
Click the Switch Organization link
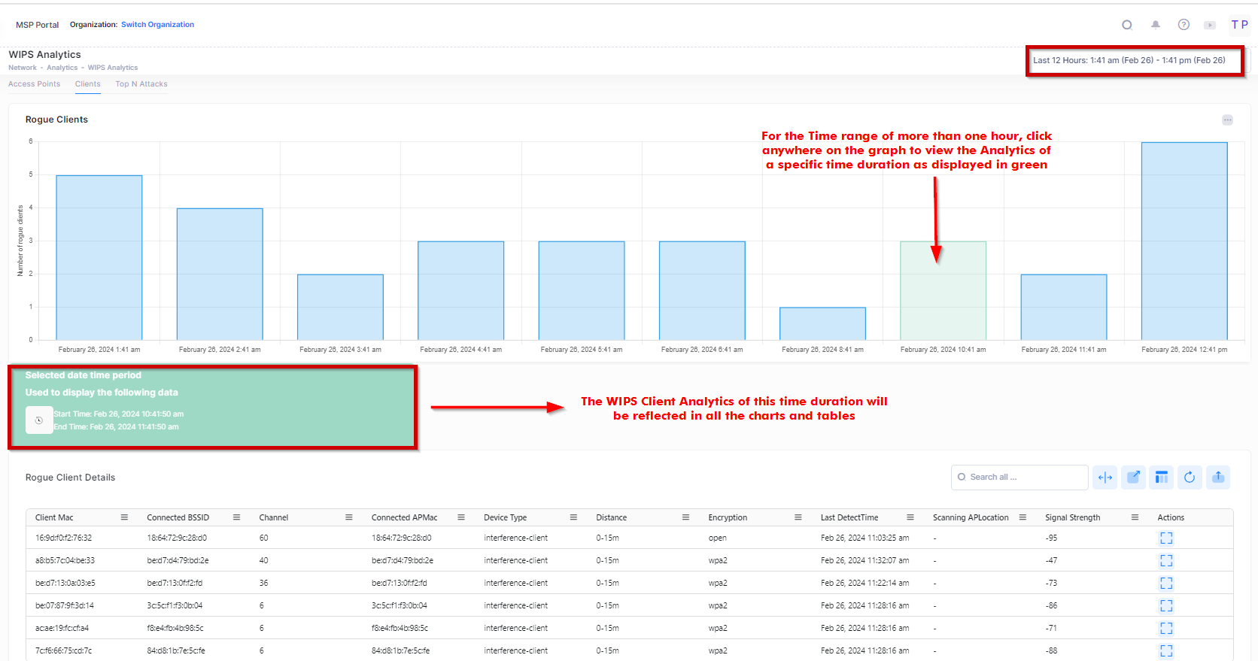[x=157, y=25]
